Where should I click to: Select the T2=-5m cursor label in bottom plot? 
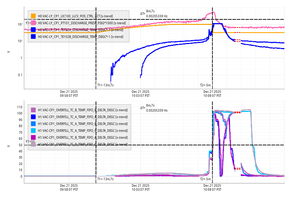click(x=205, y=179)
